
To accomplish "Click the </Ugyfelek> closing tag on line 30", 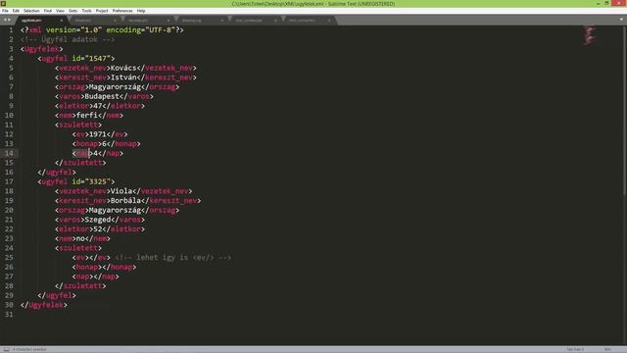I will (44, 305).
